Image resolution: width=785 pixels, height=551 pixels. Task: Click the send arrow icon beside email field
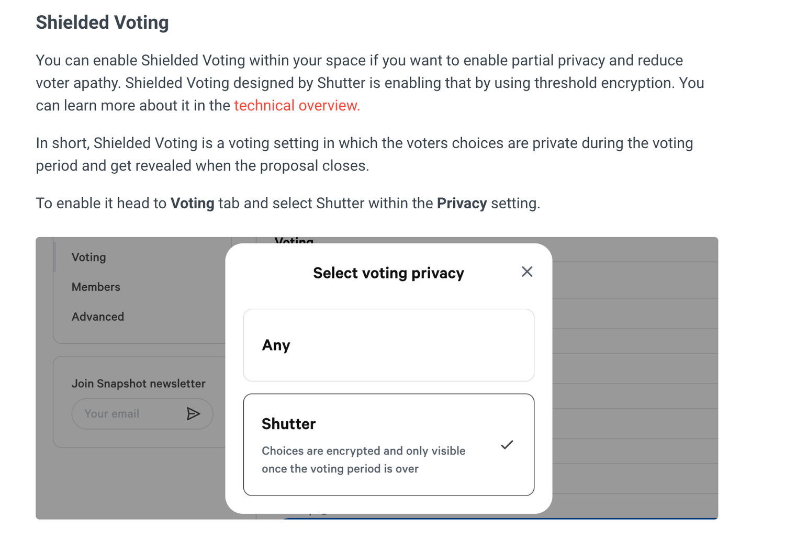[x=193, y=414]
